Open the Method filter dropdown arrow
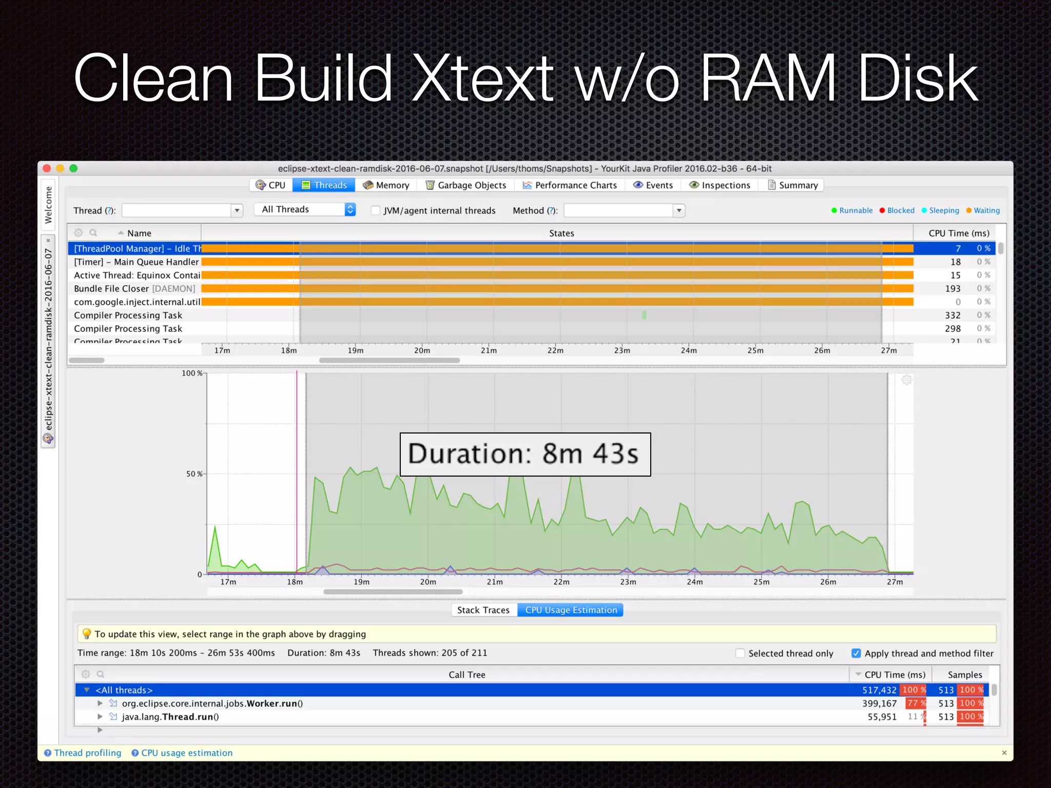 pyautogui.click(x=679, y=210)
